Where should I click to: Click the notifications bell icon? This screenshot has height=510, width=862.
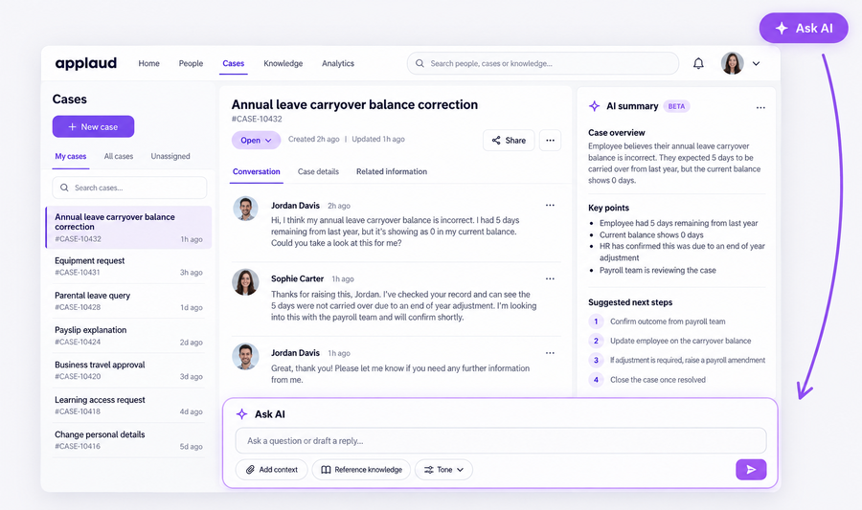(x=698, y=63)
